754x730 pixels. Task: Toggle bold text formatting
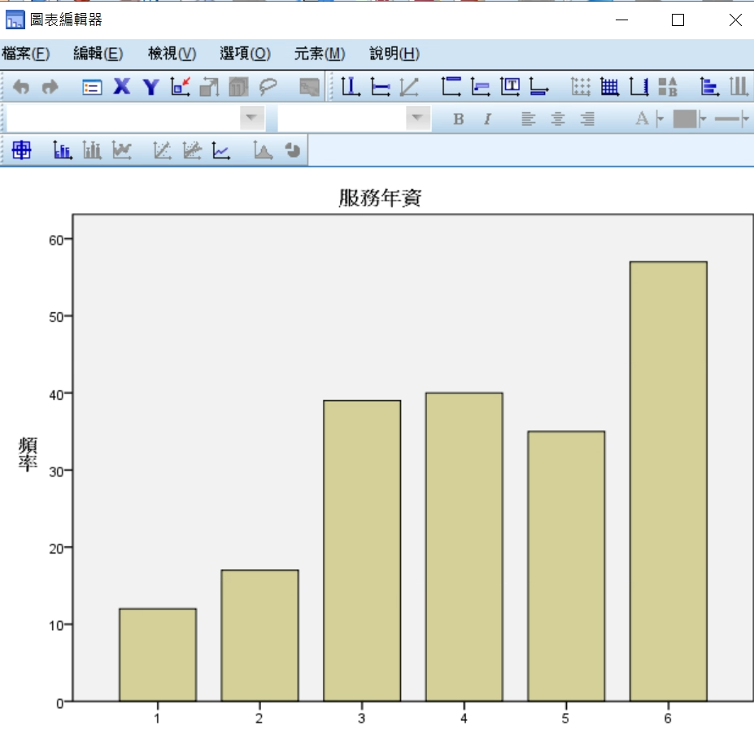pyautogui.click(x=459, y=119)
